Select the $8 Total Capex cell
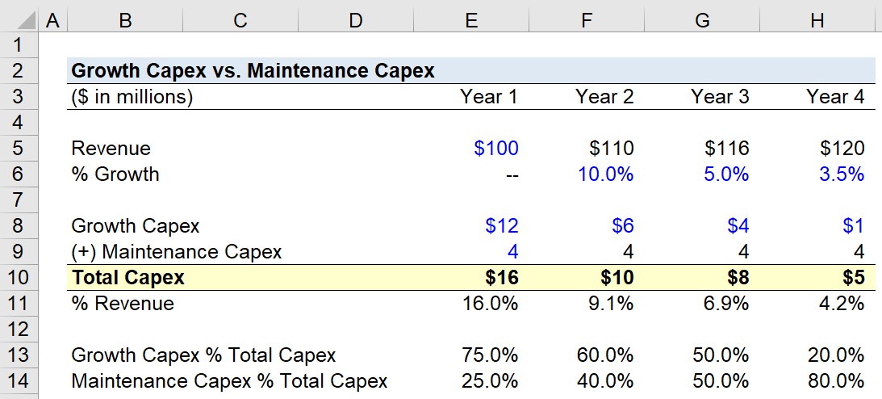This screenshot has width=882, height=399. [x=738, y=278]
